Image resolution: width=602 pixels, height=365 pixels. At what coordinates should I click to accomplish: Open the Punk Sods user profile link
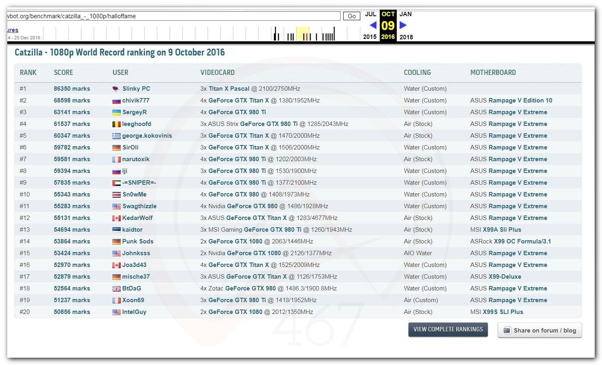(x=138, y=241)
